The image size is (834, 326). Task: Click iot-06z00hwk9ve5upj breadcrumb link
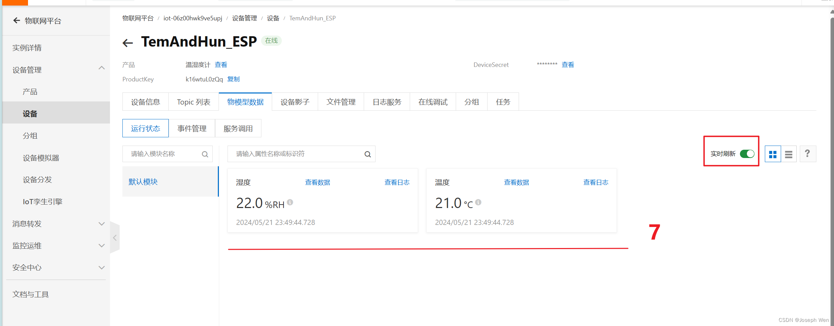click(193, 18)
